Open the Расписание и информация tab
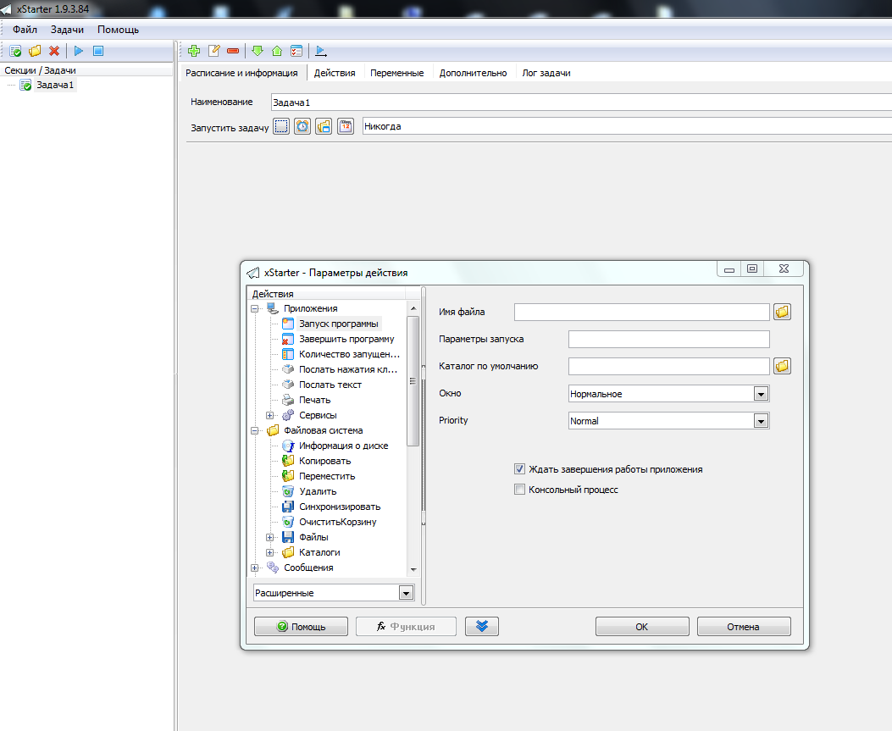 coord(241,73)
